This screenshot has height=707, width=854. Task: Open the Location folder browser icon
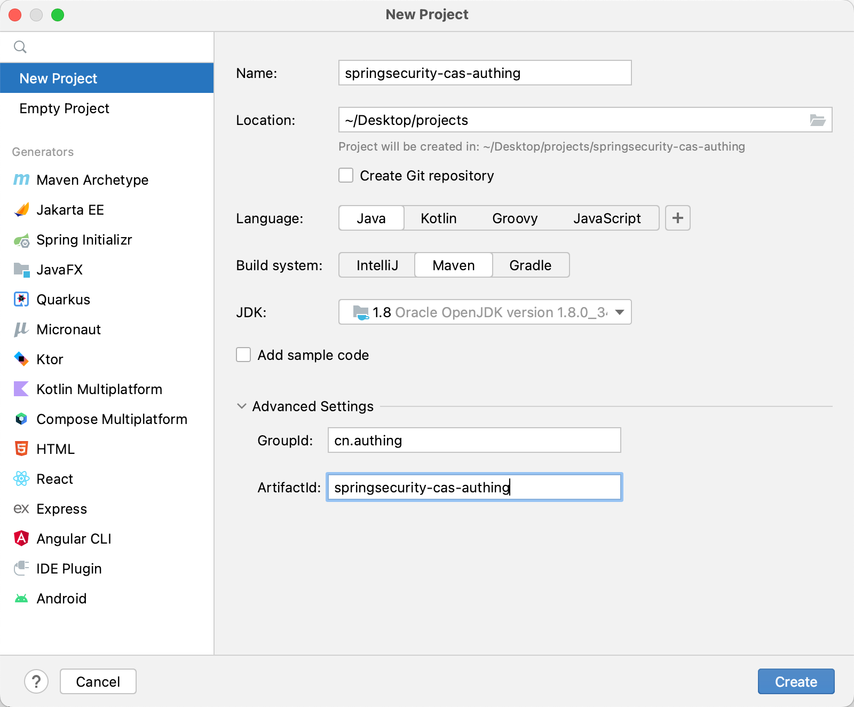pos(817,120)
